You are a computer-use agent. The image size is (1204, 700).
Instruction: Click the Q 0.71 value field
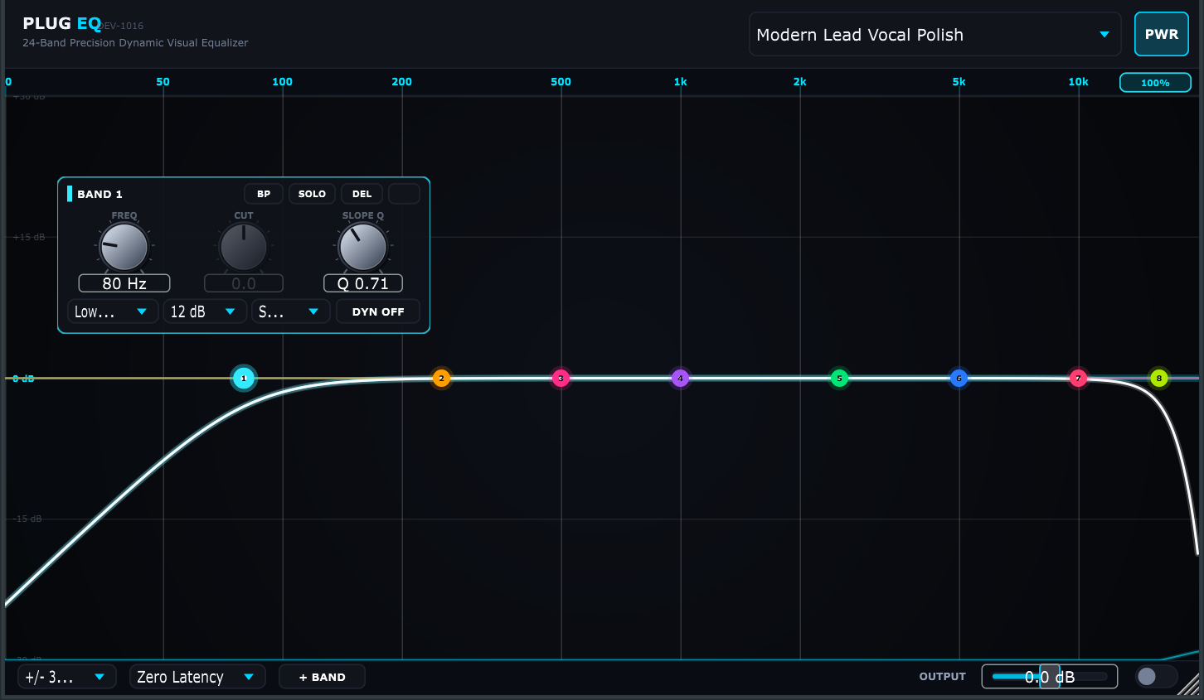363,283
